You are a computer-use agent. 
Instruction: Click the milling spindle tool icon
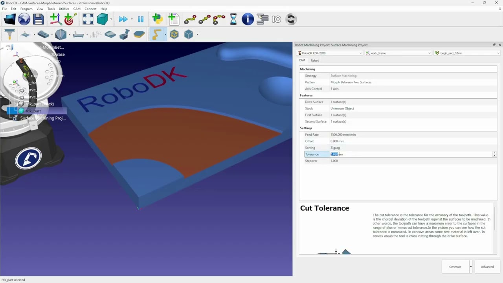[9, 35]
